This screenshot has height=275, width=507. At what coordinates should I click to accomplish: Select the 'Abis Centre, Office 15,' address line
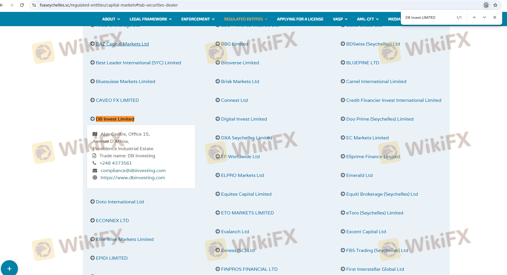(x=125, y=134)
